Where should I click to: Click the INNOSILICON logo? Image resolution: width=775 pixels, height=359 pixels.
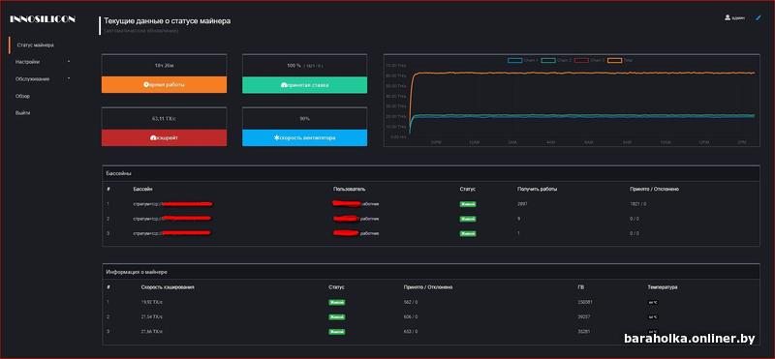[x=43, y=18]
